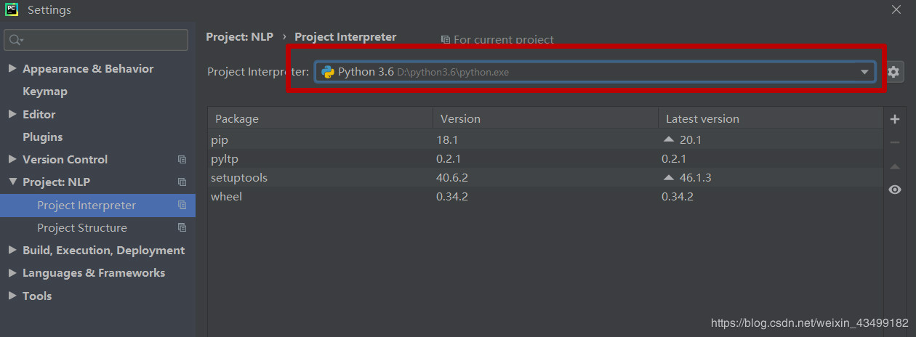
Task: Click the copy icon next to Version Control
Action: tap(182, 160)
